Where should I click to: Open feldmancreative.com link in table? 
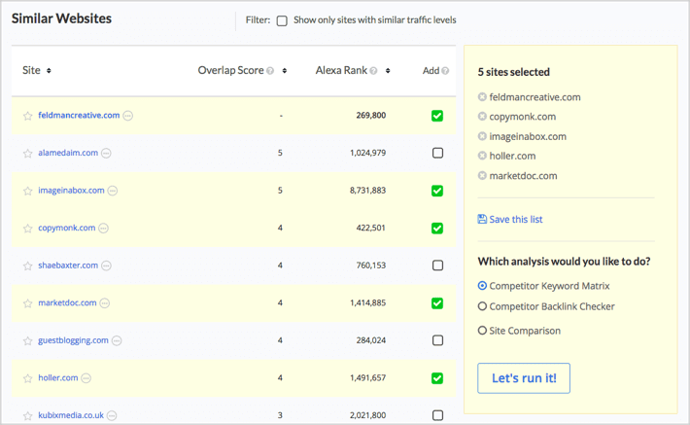click(x=79, y=116)
